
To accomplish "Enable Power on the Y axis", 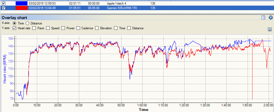I will (63, 28).
